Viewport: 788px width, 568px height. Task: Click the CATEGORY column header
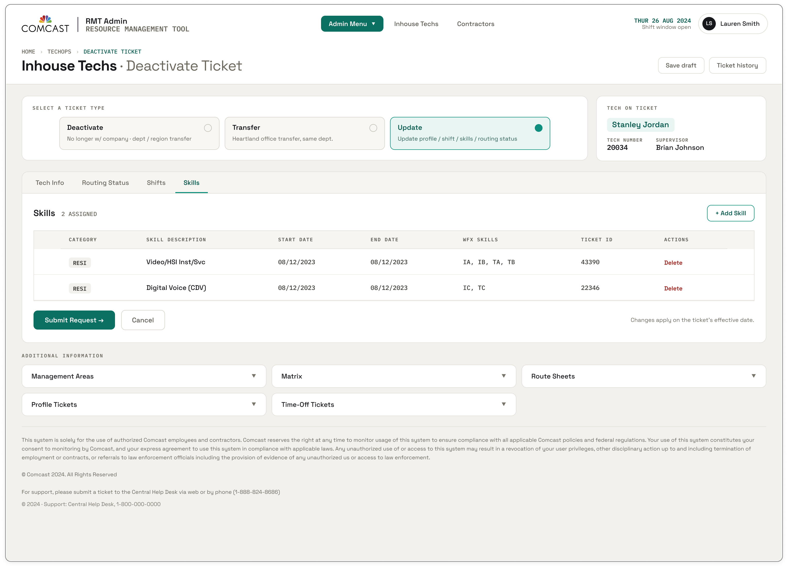pyautogui.click(x=83, y=239)
